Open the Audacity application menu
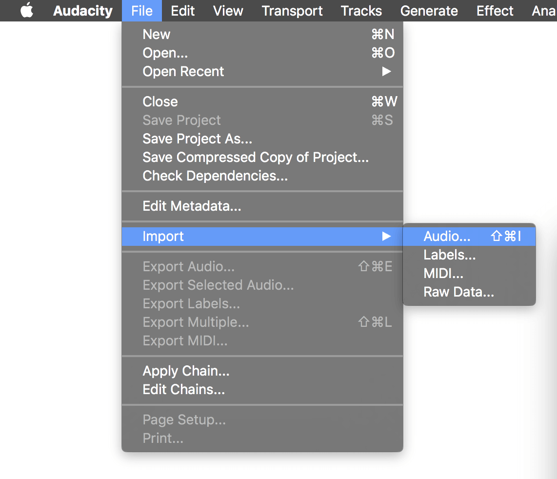557x479 pixels. 82,10
